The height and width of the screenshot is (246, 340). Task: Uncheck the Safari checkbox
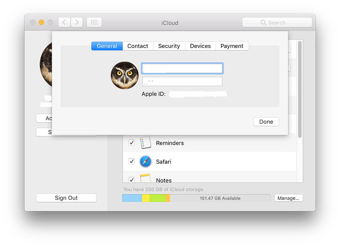click(x=131, y=161)
